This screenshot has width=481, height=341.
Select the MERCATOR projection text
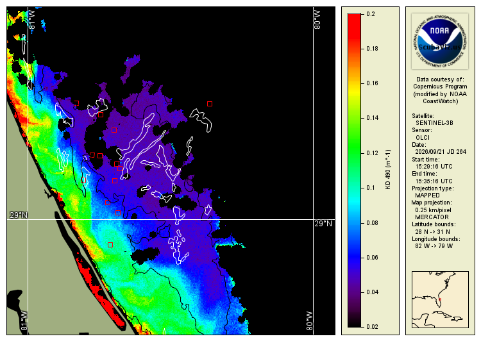pos(432,217)
